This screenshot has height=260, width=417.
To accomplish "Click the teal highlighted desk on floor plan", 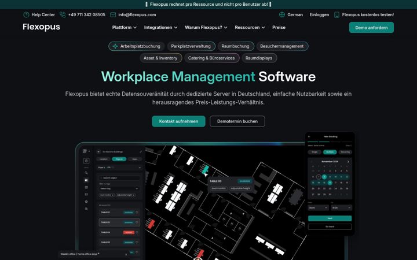I will pyautogui.click(x=205, y=170).
